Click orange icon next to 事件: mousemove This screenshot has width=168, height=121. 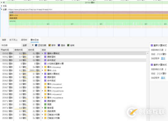click(x=45, y=91)
